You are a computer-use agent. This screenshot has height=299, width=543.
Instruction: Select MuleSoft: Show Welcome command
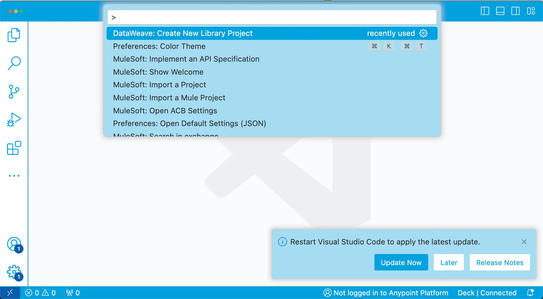272,72
